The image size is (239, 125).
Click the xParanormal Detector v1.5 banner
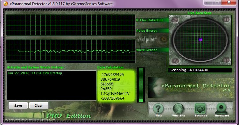192,88
